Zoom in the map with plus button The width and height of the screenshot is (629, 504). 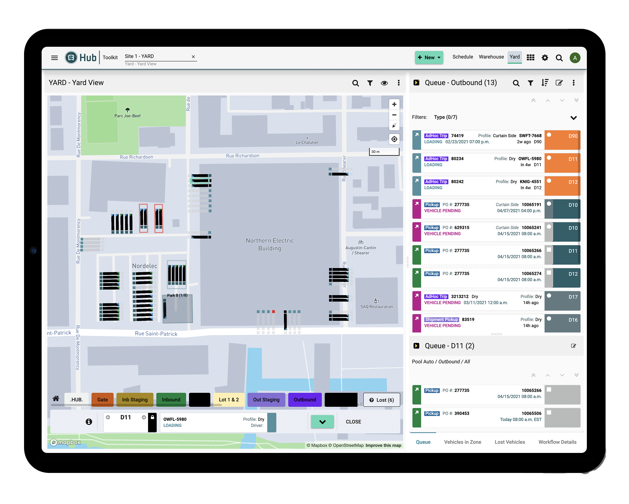pyautogui.click(x=394, y=104)
